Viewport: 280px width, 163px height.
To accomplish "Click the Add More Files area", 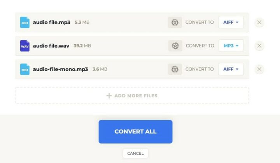I will [x=132, y=96].
